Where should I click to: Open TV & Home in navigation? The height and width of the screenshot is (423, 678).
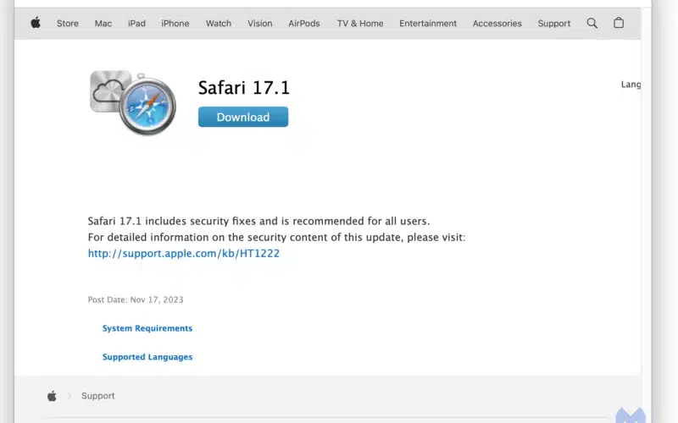point(360,24)
